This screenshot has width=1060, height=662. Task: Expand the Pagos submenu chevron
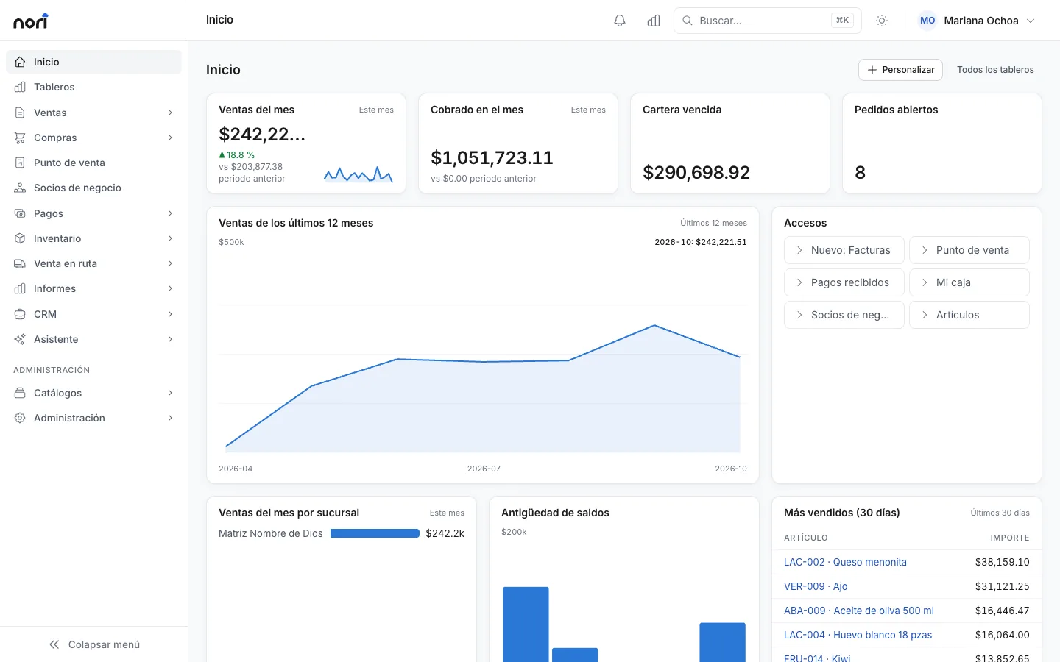tap(170, 213)
